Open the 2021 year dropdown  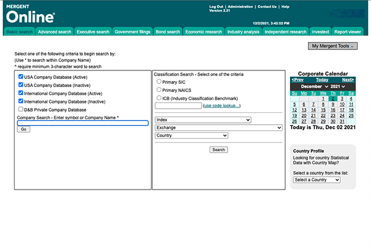[338, 86]
